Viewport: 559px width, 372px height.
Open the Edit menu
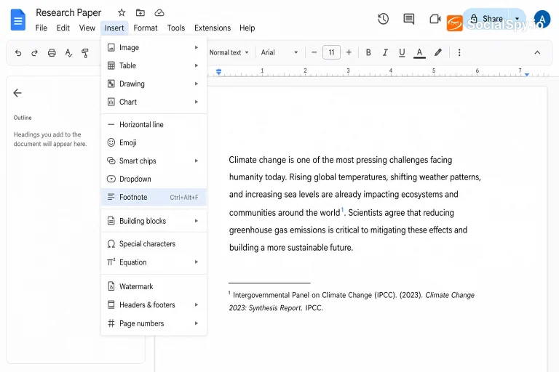63,28
